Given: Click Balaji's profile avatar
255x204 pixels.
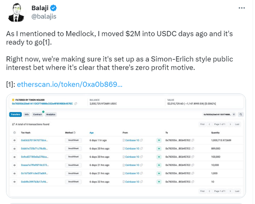Looking at the screenshot, I should [x=16, y=13].
